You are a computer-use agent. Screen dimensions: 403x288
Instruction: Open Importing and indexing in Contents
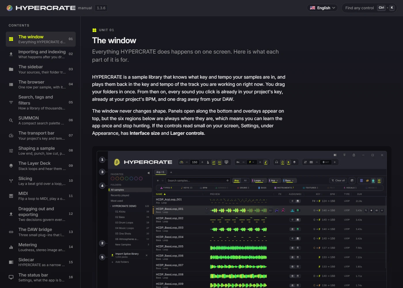point(41,54)
